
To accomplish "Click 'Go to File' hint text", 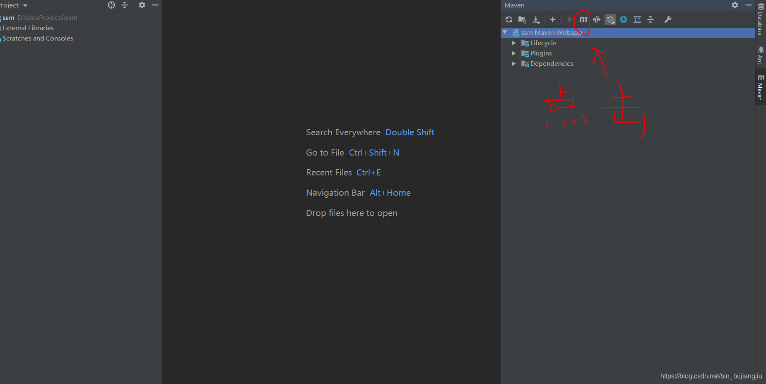I will (x=325, y=153).
